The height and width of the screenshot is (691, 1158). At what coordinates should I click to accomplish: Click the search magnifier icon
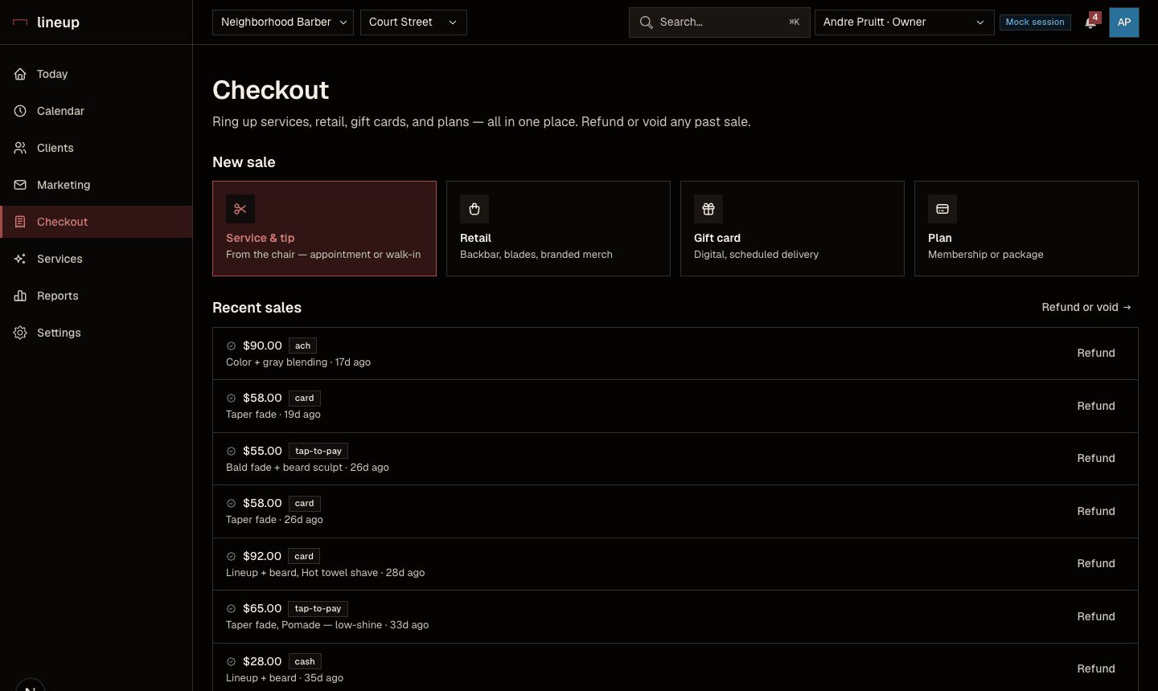646,22
